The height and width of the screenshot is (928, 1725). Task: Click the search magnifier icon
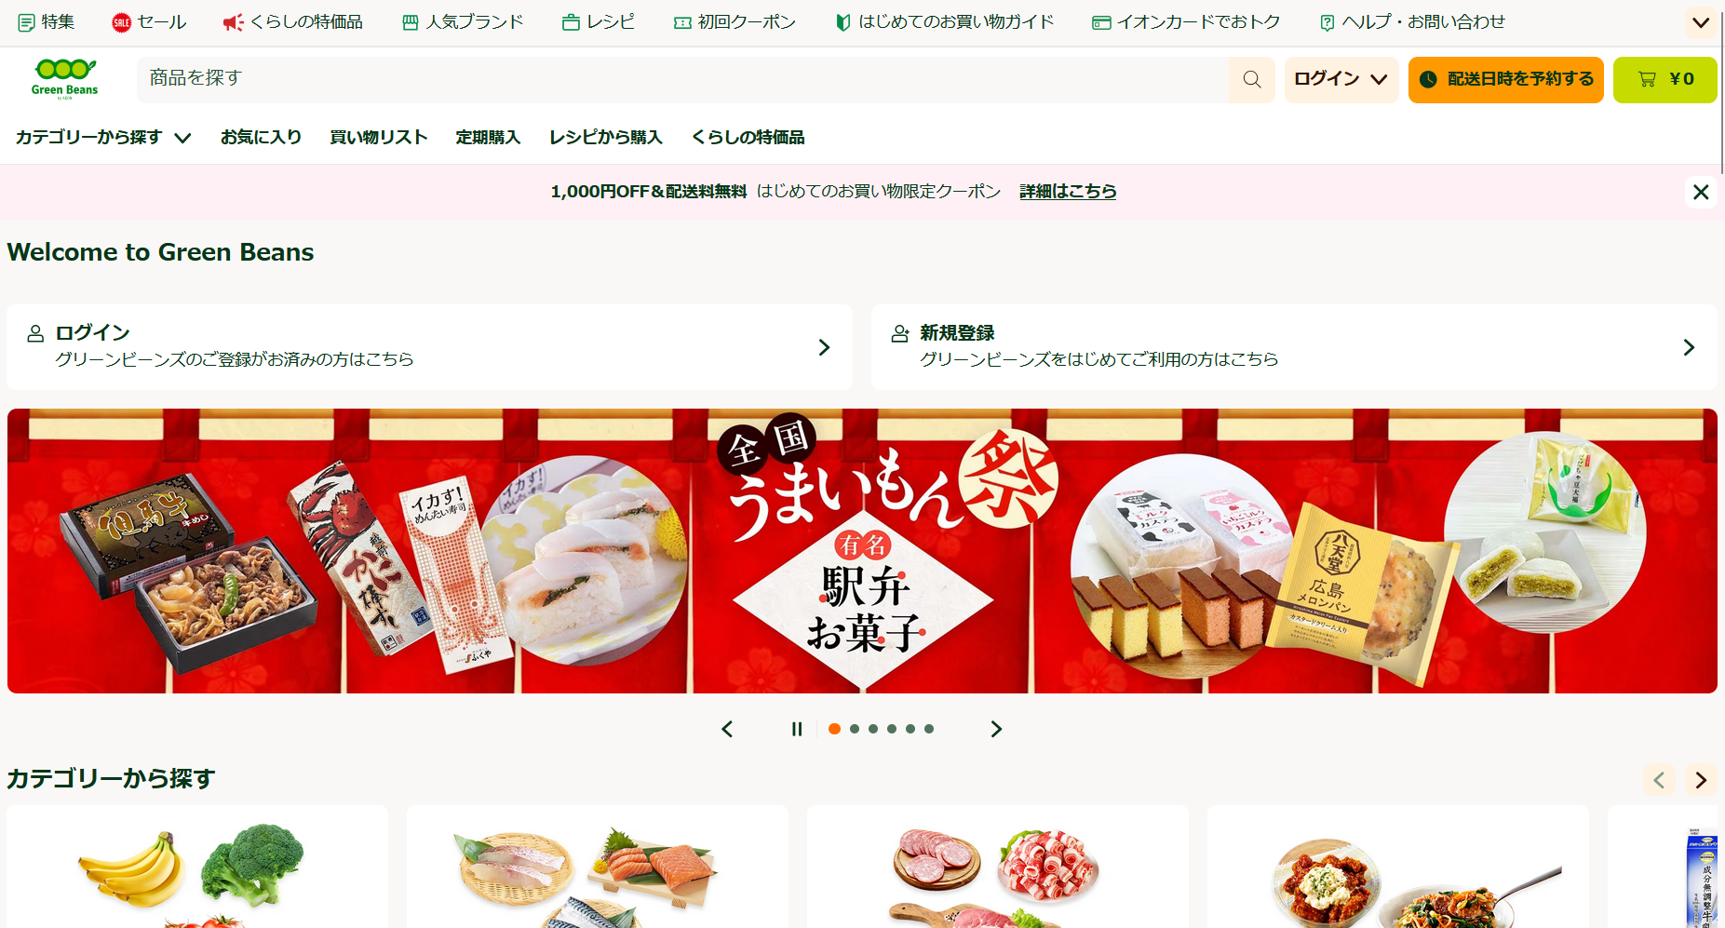click(x=1251, y=79)
